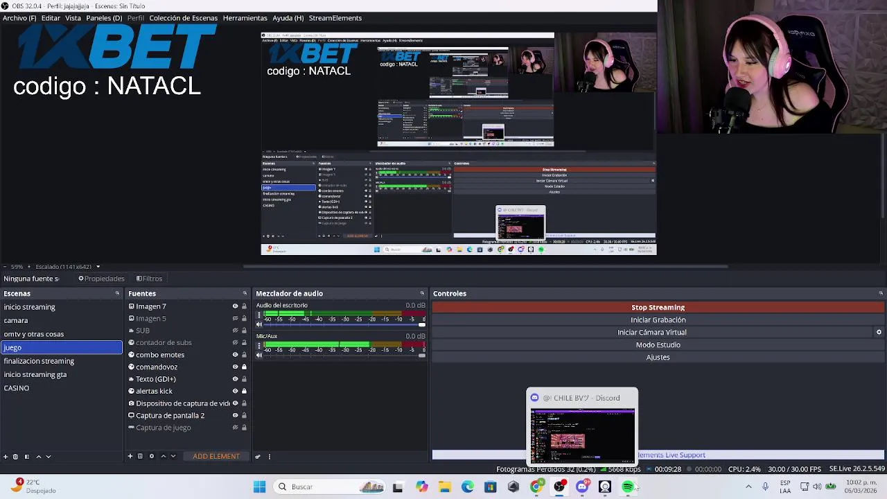Screen dimensions: 887x499
Task: Open Editar menu
Action: [51, 18]
